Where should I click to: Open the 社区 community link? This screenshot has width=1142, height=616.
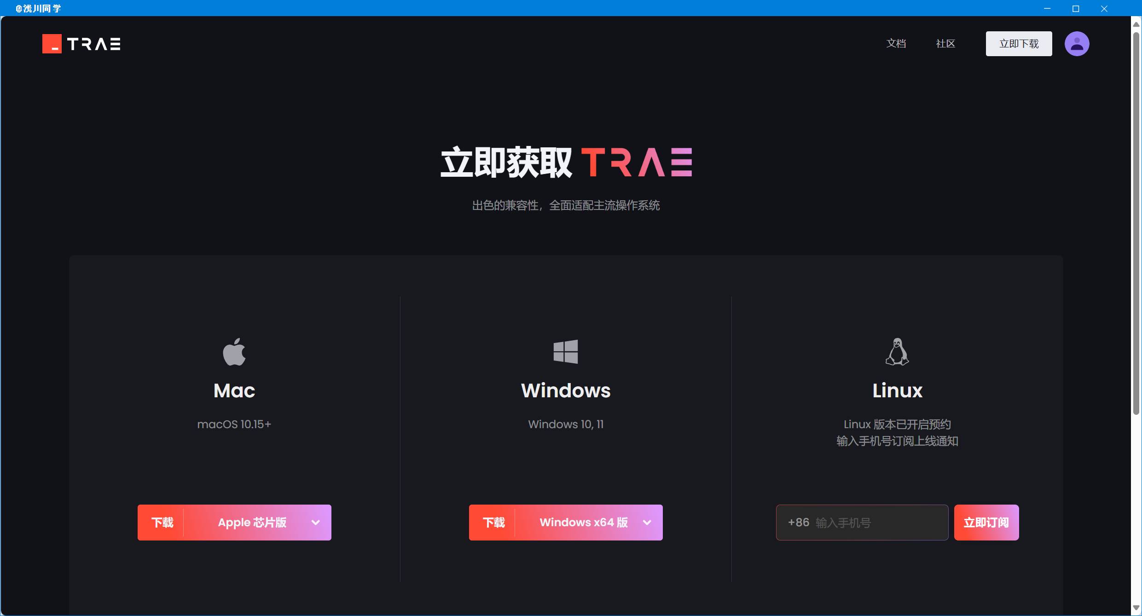945,44
